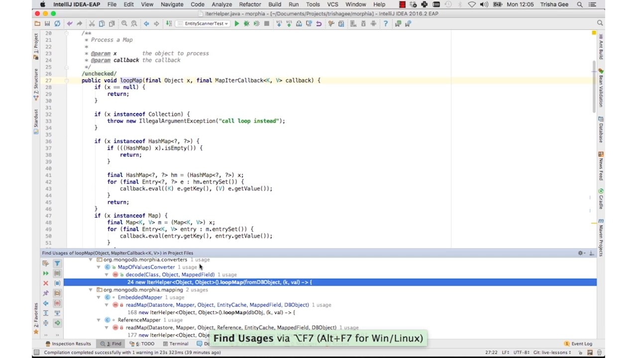The image size is (637, 358).
Task: Toggle the usage filter funnel icon
Action: tap(57, 263)
